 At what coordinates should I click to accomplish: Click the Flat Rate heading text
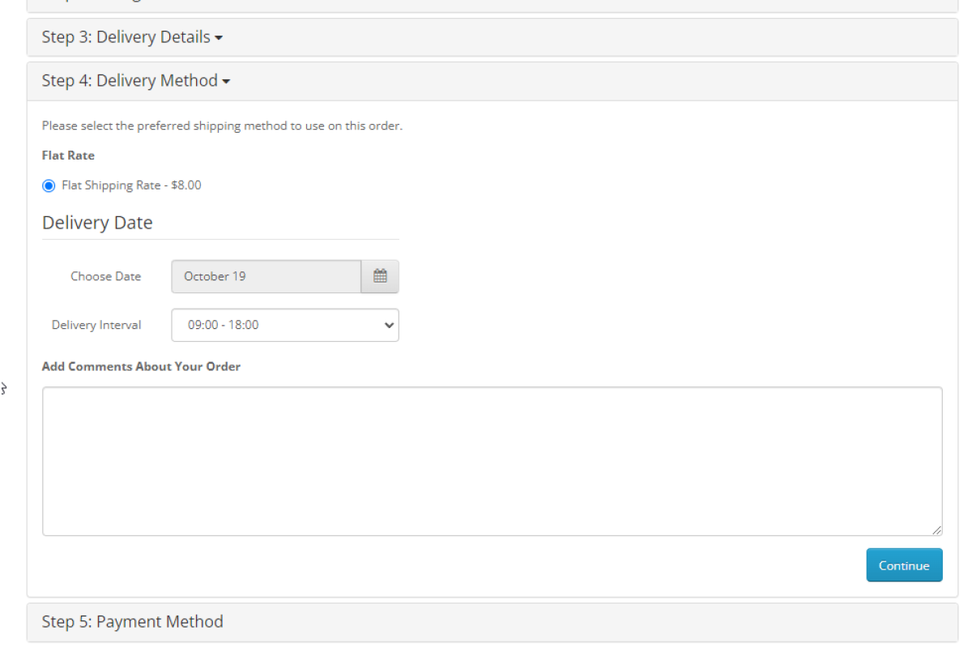click(68, 156)
